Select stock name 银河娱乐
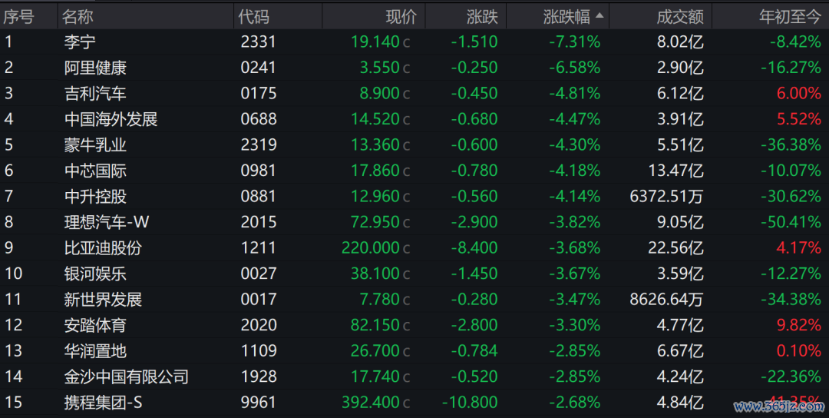829x418 pixels. click(x=95, y=274)
